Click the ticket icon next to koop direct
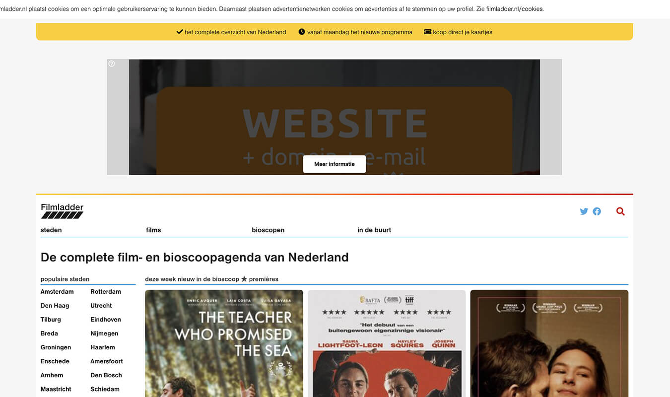The height and width of the screenshot is (397, 670). pyautogui.click(x=427, y=32)
